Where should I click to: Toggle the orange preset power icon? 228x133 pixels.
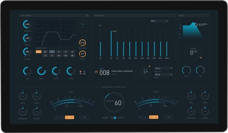click(96, 72)
